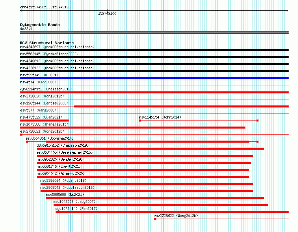Select nsv3386064 (Audano2019) label
The image size is (298, 232).
63,180
